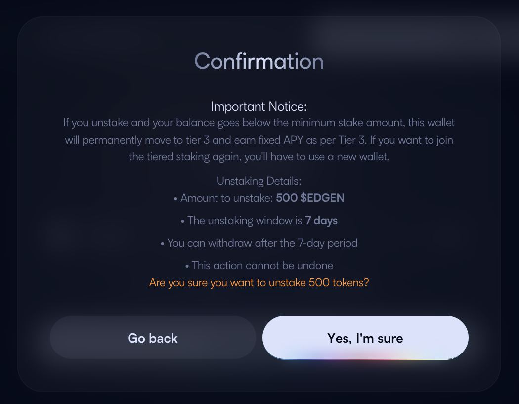Click the capitalized 'Tier 3' text
Image resolution: width=519 pixels, height=404 pixels.
coord(352,140)
